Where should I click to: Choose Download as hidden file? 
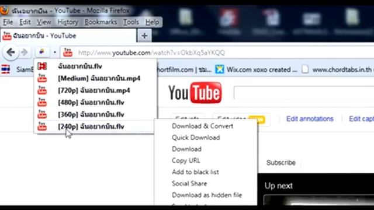click(x=207, y=195)
